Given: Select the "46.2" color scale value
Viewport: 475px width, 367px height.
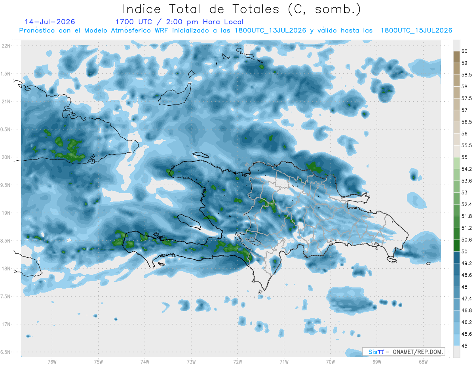Looking at the screenshot, I should [467, 322].
